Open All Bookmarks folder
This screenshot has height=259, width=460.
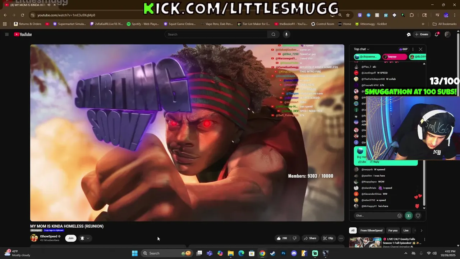445,24
